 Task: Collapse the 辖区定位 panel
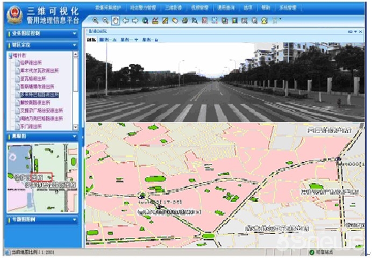(75, 45)
